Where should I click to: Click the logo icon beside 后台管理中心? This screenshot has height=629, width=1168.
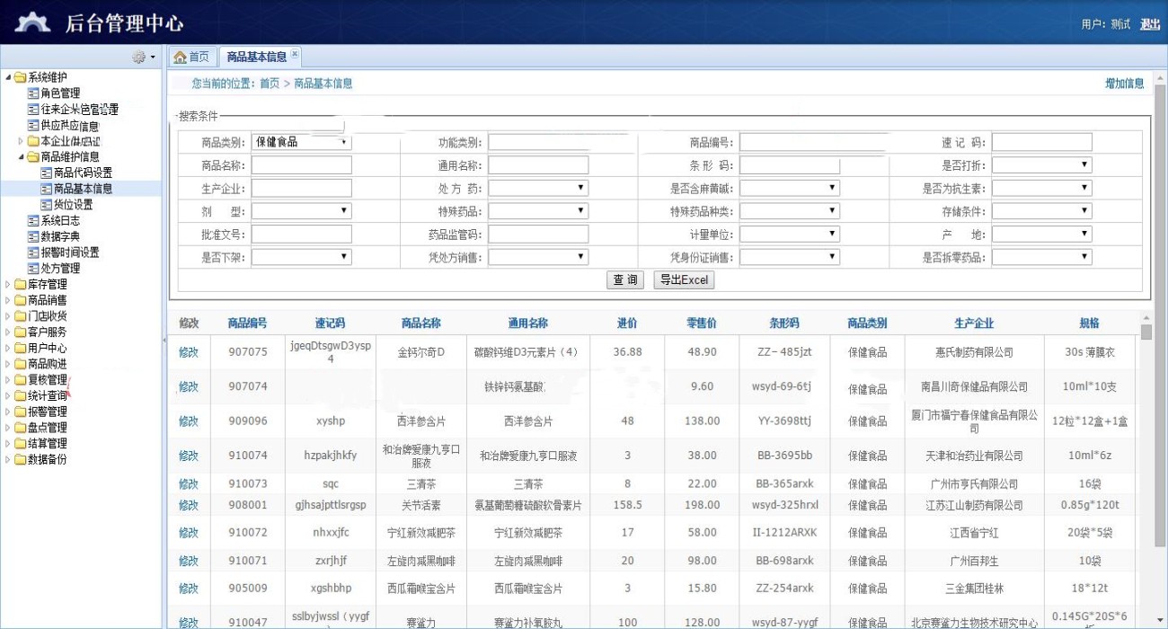[x=33, y=22]
